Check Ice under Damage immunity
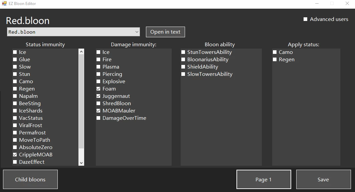The height and width of the screenshot is (192, 355). [98, 52]
